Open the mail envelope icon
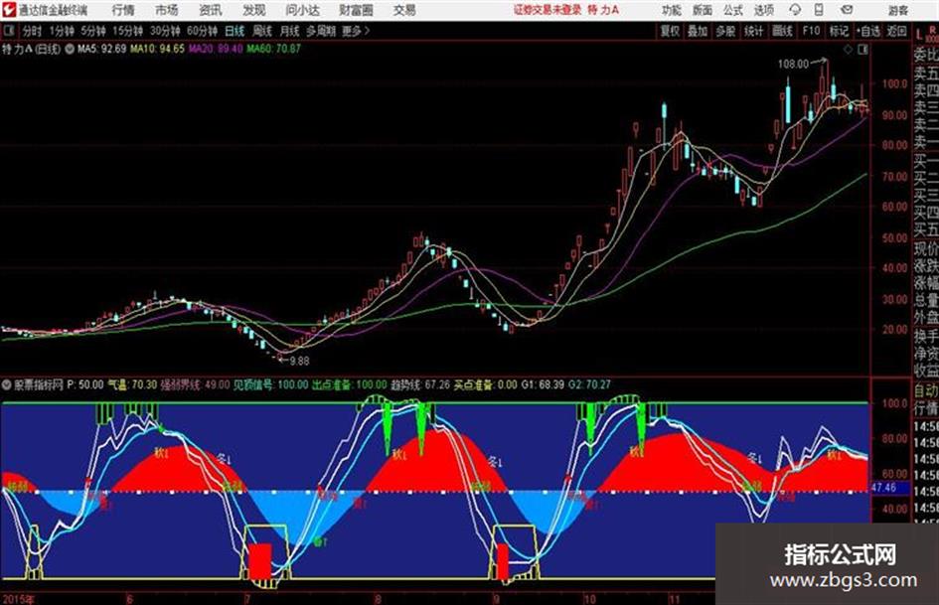The width and height of the screenshot is (939, 605). click(x=847, y=10)
